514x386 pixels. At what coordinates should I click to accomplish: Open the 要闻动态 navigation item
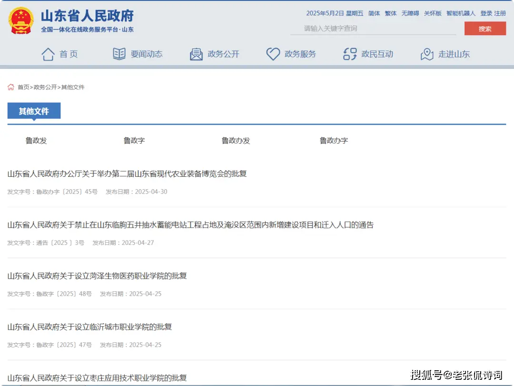tap(147, 54)
